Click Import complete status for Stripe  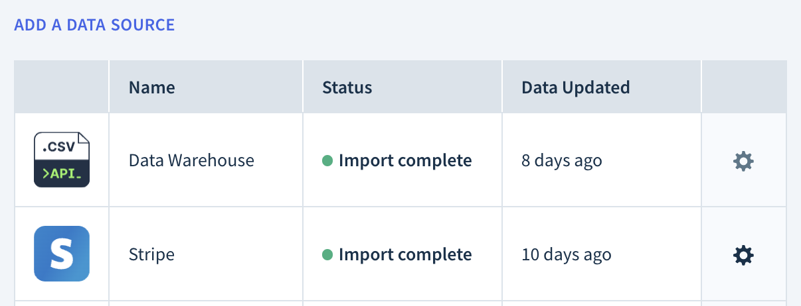tap(405, 254)
